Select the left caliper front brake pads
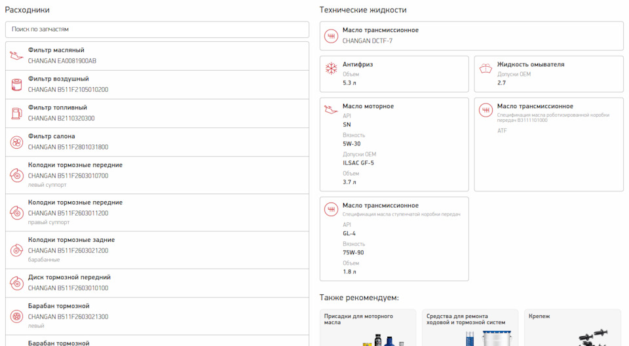This screenshot has height=346, width=629. [x=157, y=175]
